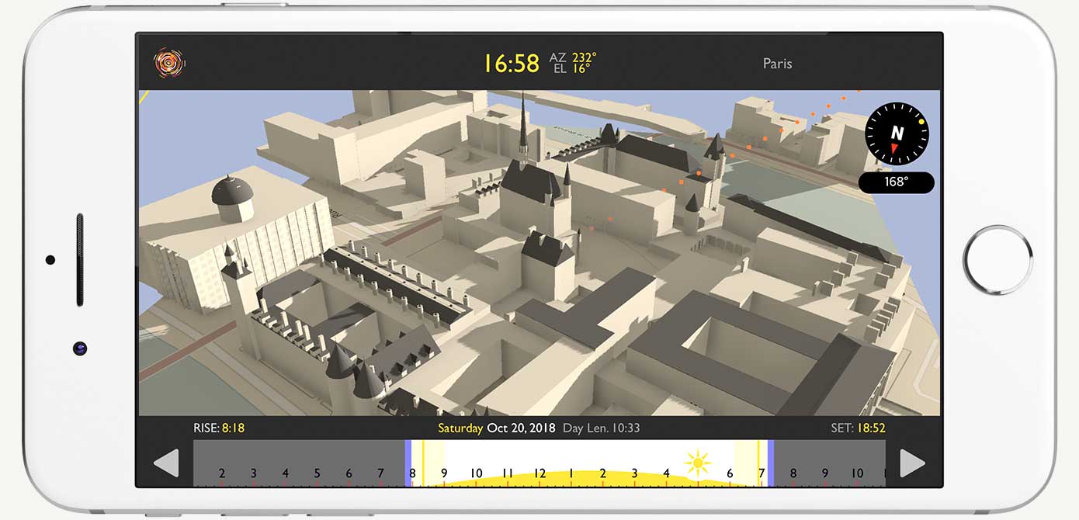This screenshot has width=1079, height=520.
Task: Jump to hour 12 on the timeline
Action: pyautogui.click(x=539, y=473)
